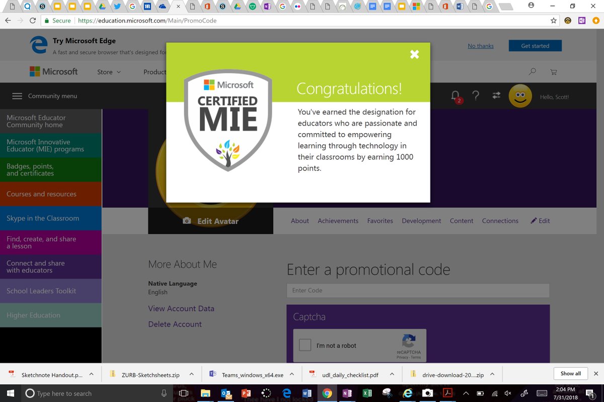The height and width of the screenshot is (402, 604).
Task: Click the No thanks link
Action: 481,46
